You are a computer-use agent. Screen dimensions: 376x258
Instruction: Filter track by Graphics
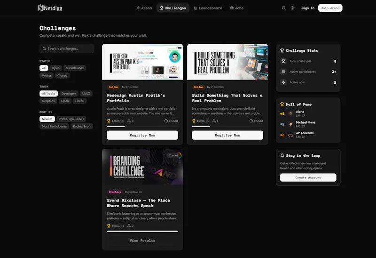(x=48, y=101)
